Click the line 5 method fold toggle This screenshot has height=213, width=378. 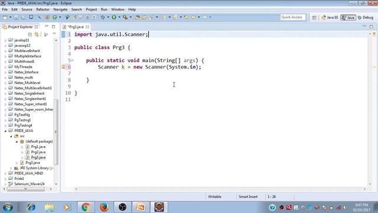click(72, 60)
